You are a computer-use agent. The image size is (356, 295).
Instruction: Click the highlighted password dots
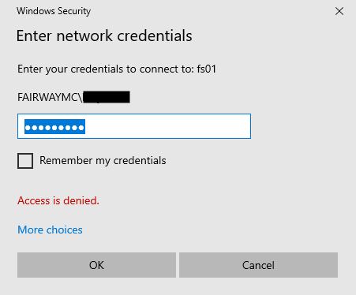click(54, 127)
